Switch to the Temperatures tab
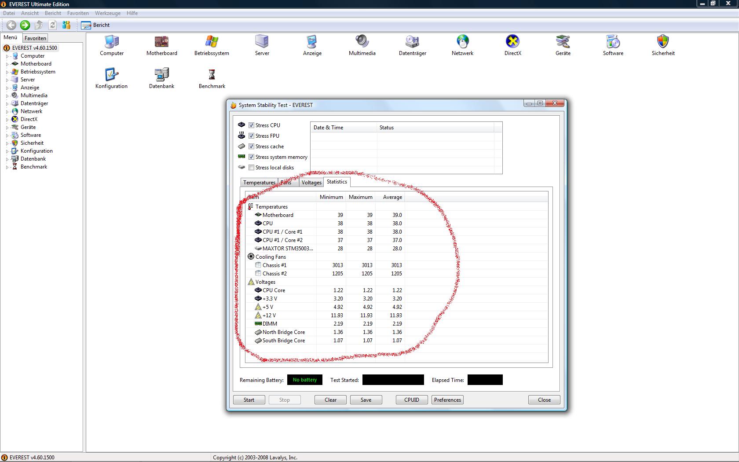 (259, 183)
